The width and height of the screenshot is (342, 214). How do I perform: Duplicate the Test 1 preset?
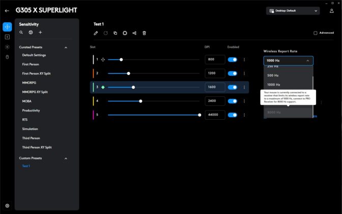(115, 33)
